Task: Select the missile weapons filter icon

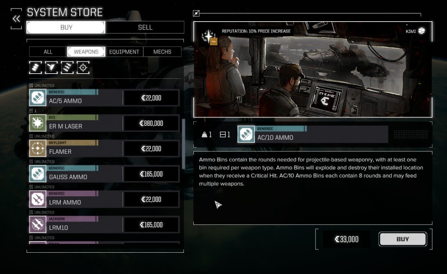Action: click(x=67, y=68)
